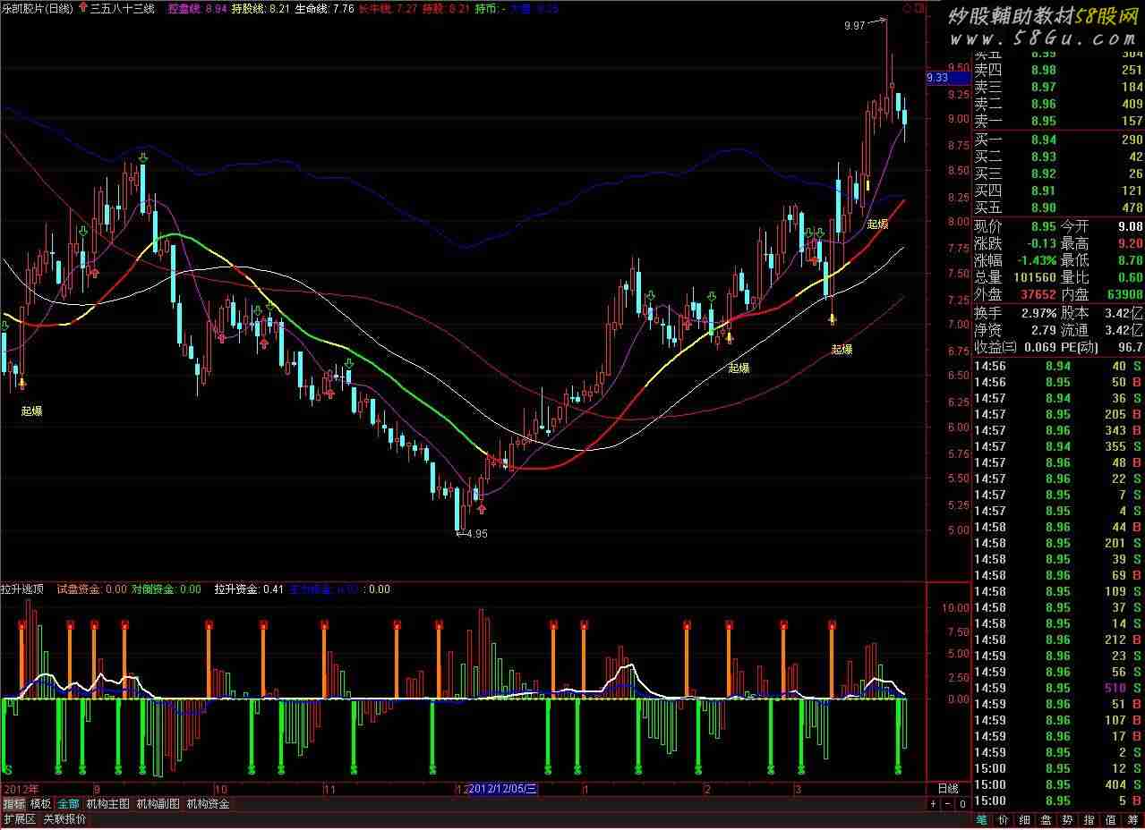The width and height of the screenshot is (1145, 830).
Task: Open the 笔 tick detail tab
Action: (x=981, y=819)
